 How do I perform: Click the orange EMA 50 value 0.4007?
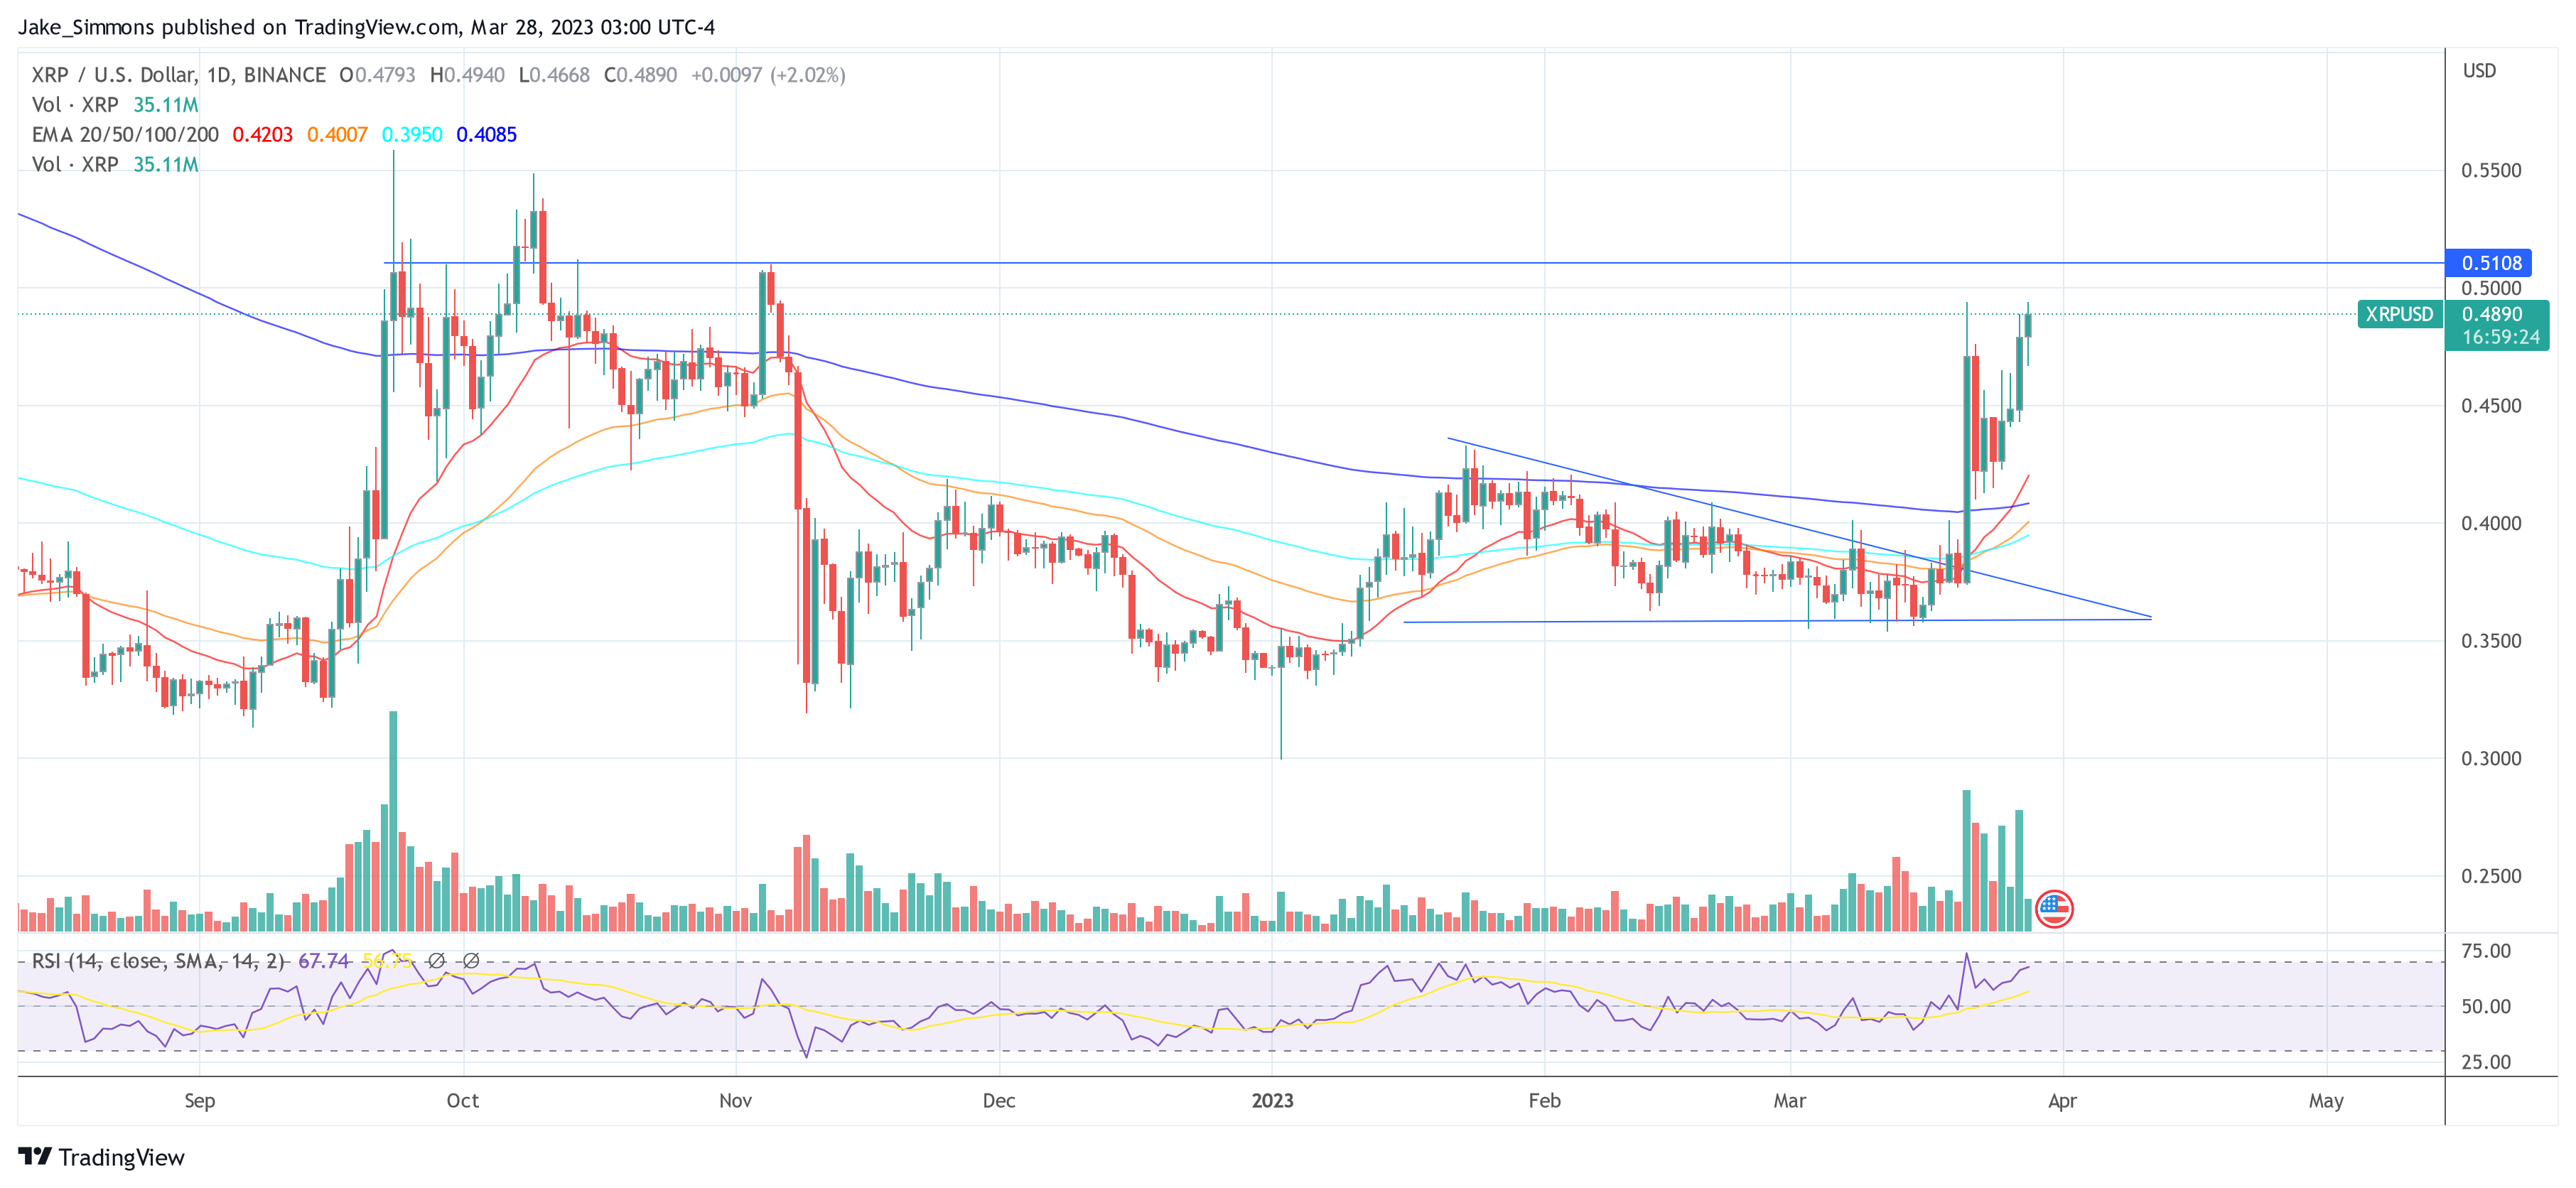click(337, 134)
